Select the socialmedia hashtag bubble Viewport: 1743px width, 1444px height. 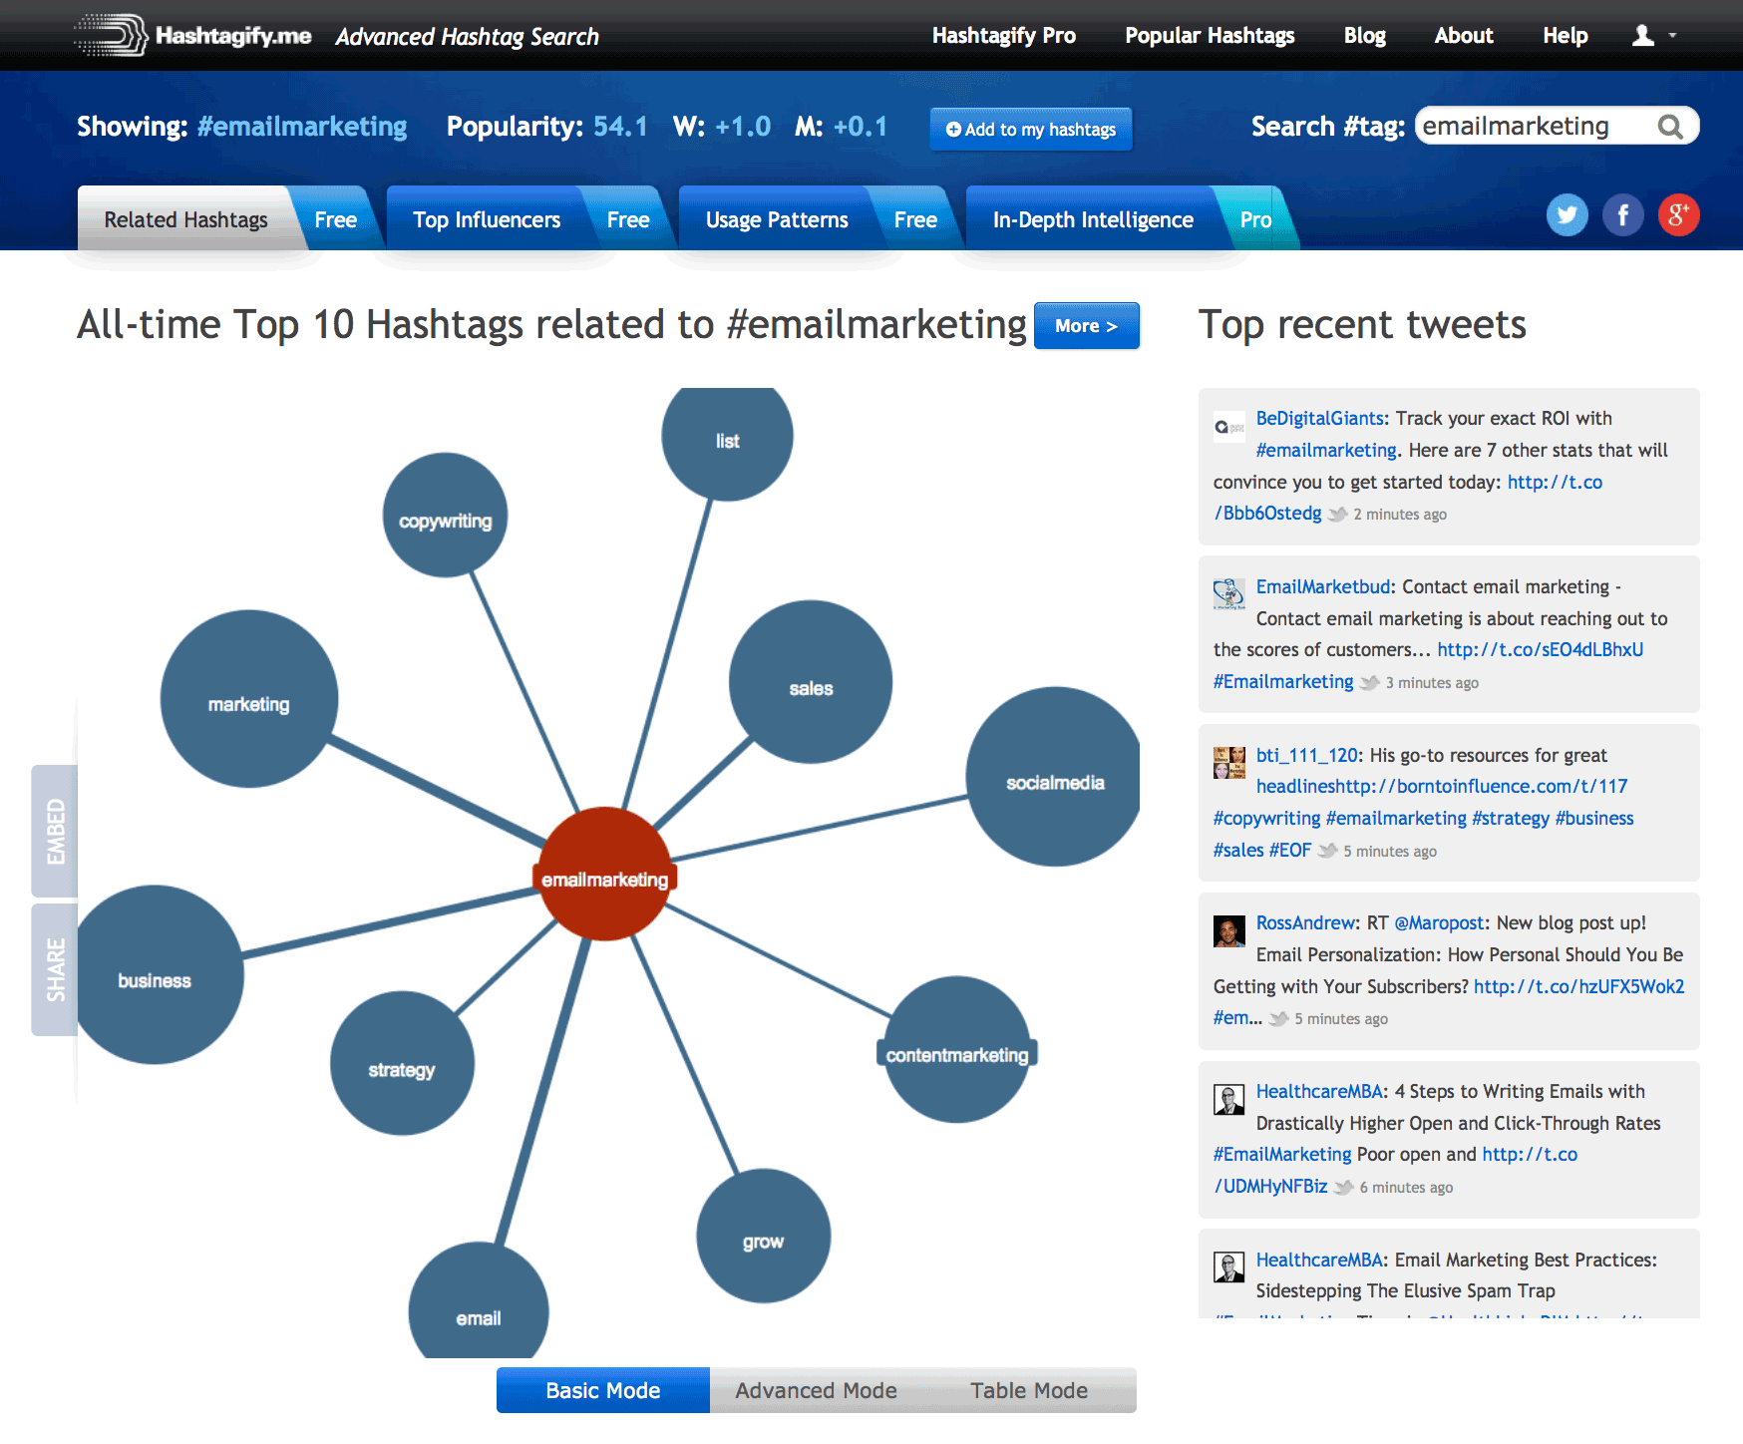(1054, 778)
